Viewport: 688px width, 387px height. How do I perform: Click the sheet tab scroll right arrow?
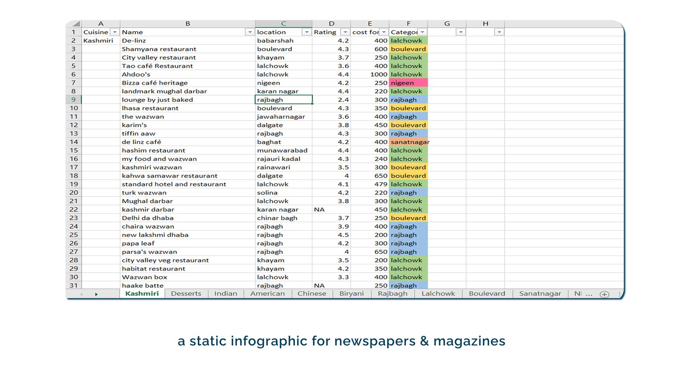[96, 294]
